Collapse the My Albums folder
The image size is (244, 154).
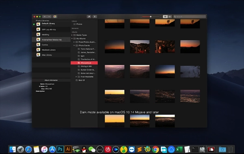[x=72, y=39]
